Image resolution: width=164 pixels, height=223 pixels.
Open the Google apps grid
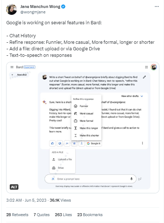(x=146, y=67)
